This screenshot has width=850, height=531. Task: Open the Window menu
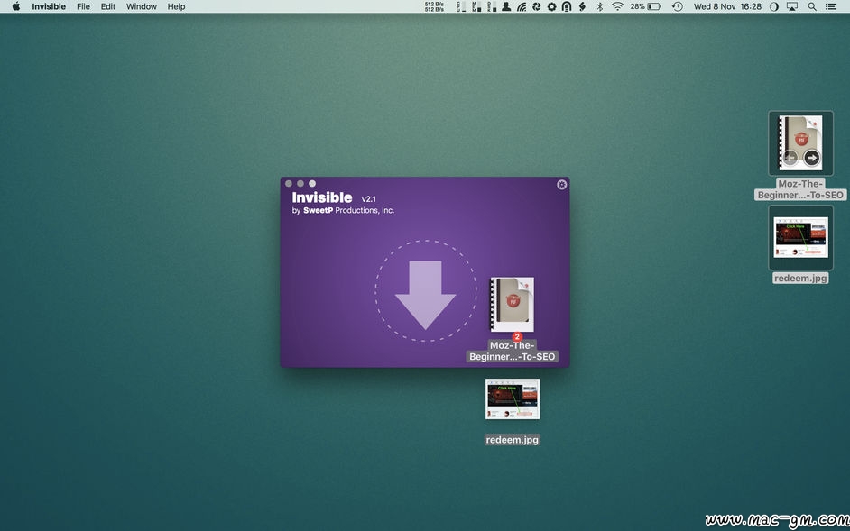click(x=142, y=6)
